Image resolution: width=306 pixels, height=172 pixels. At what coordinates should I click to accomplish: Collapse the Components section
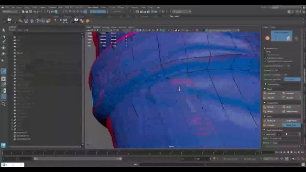265,103
